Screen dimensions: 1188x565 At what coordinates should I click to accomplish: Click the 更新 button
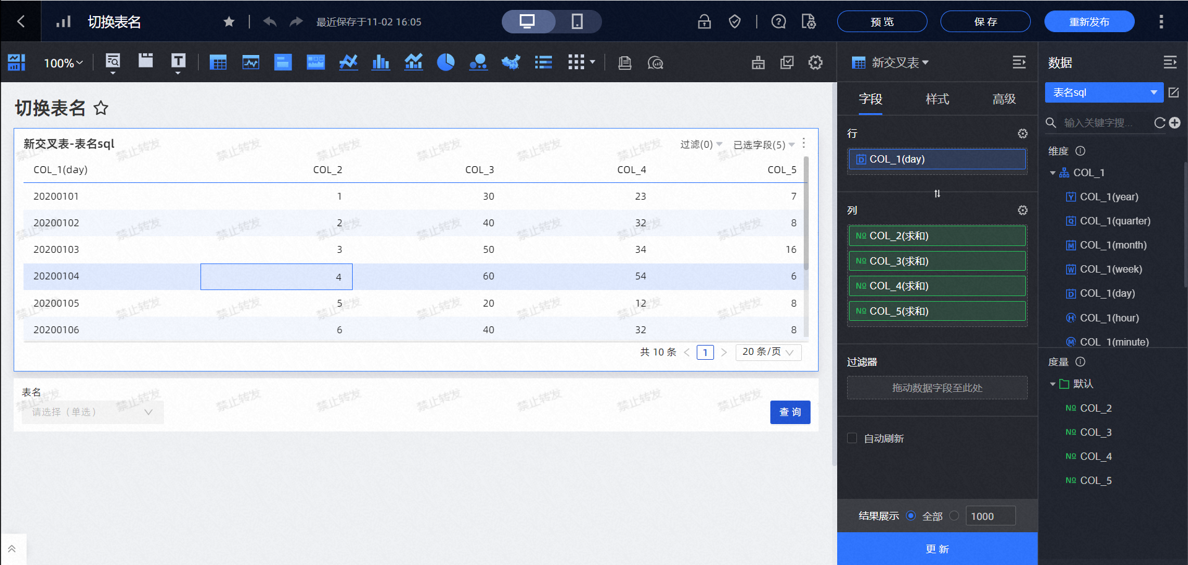point(937,549)
